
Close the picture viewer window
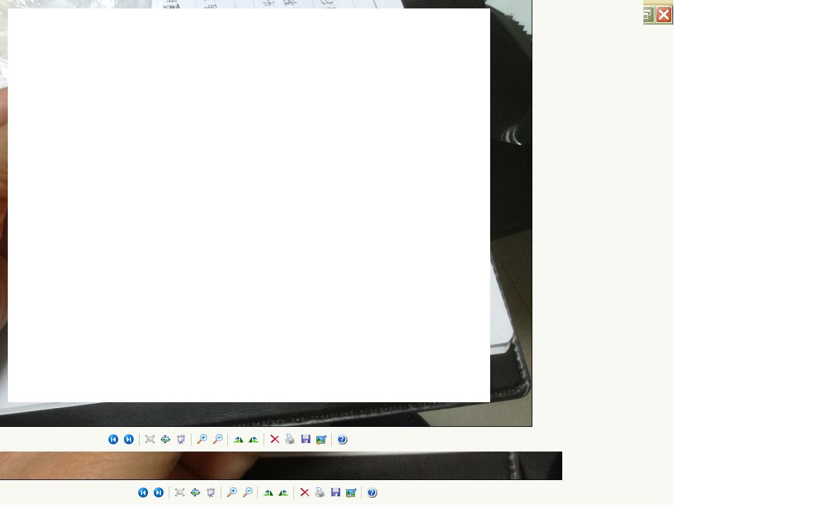(664, 15)
